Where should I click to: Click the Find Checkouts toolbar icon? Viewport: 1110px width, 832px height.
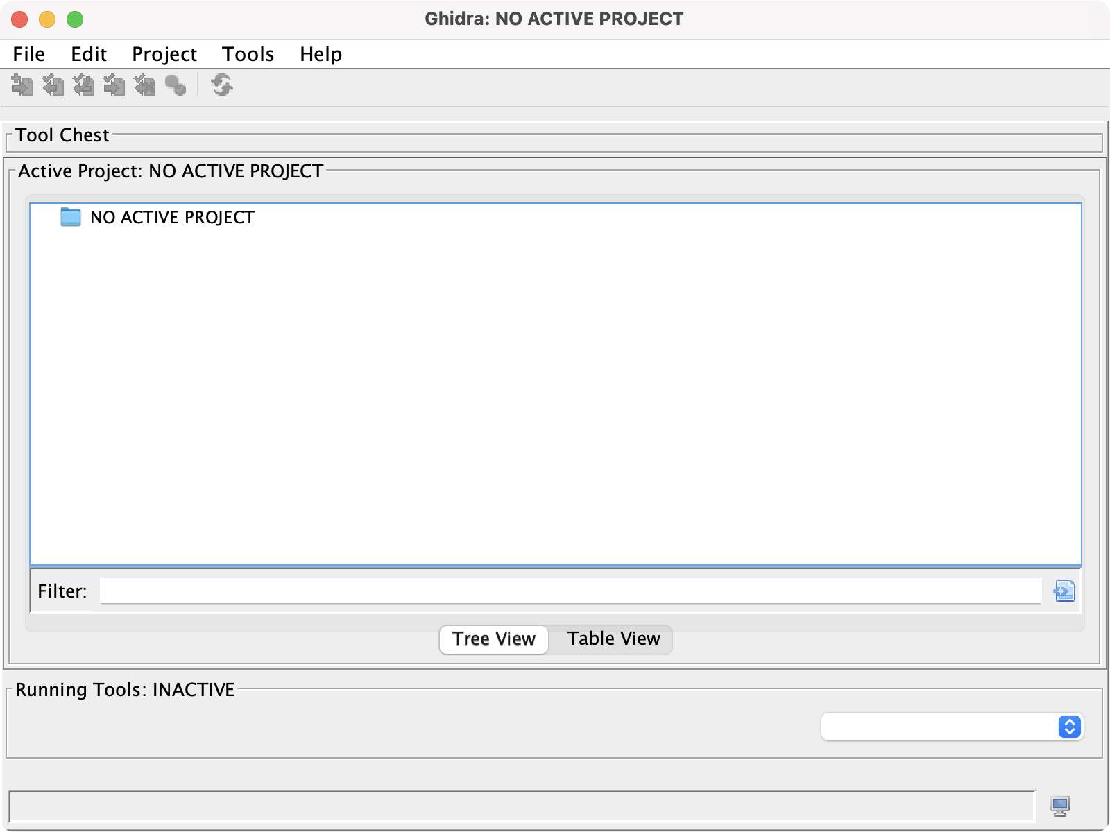click(x=176, y=85)
